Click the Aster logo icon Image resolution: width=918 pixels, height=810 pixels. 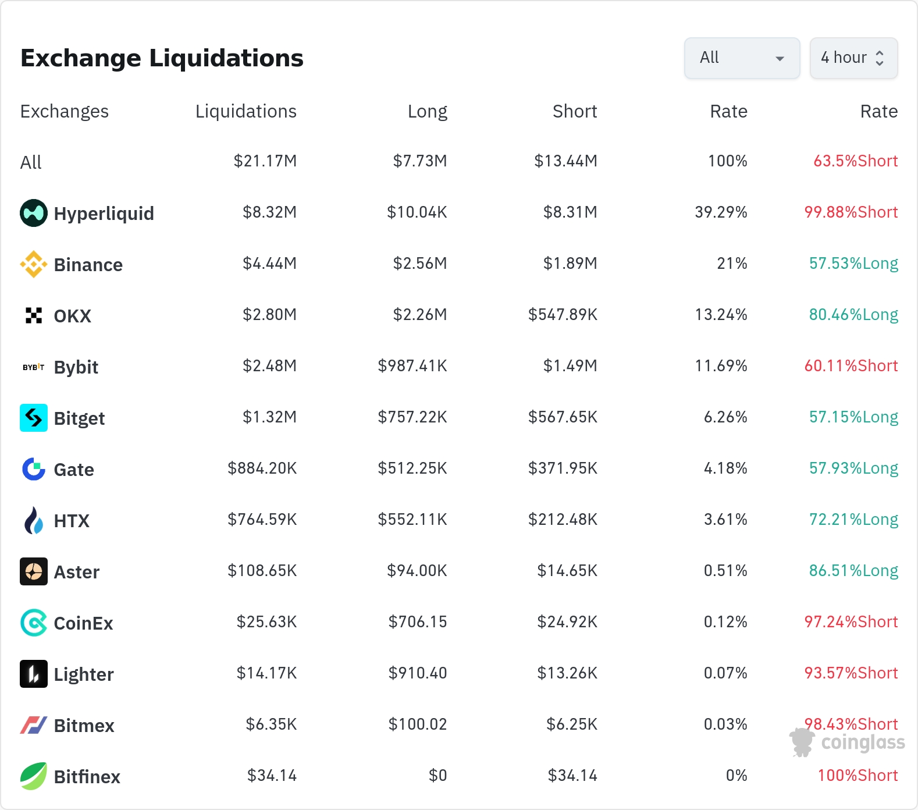tap(34, 571)
